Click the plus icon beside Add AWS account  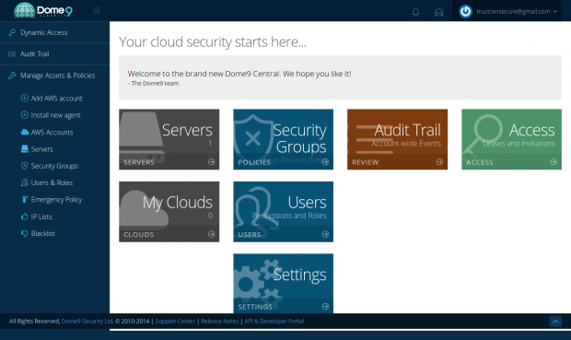[x=24, y=98]
